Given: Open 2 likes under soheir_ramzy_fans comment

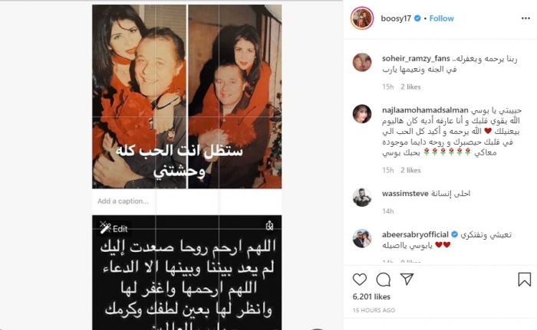Looking at the screenshot, I should tap(410, 87).
